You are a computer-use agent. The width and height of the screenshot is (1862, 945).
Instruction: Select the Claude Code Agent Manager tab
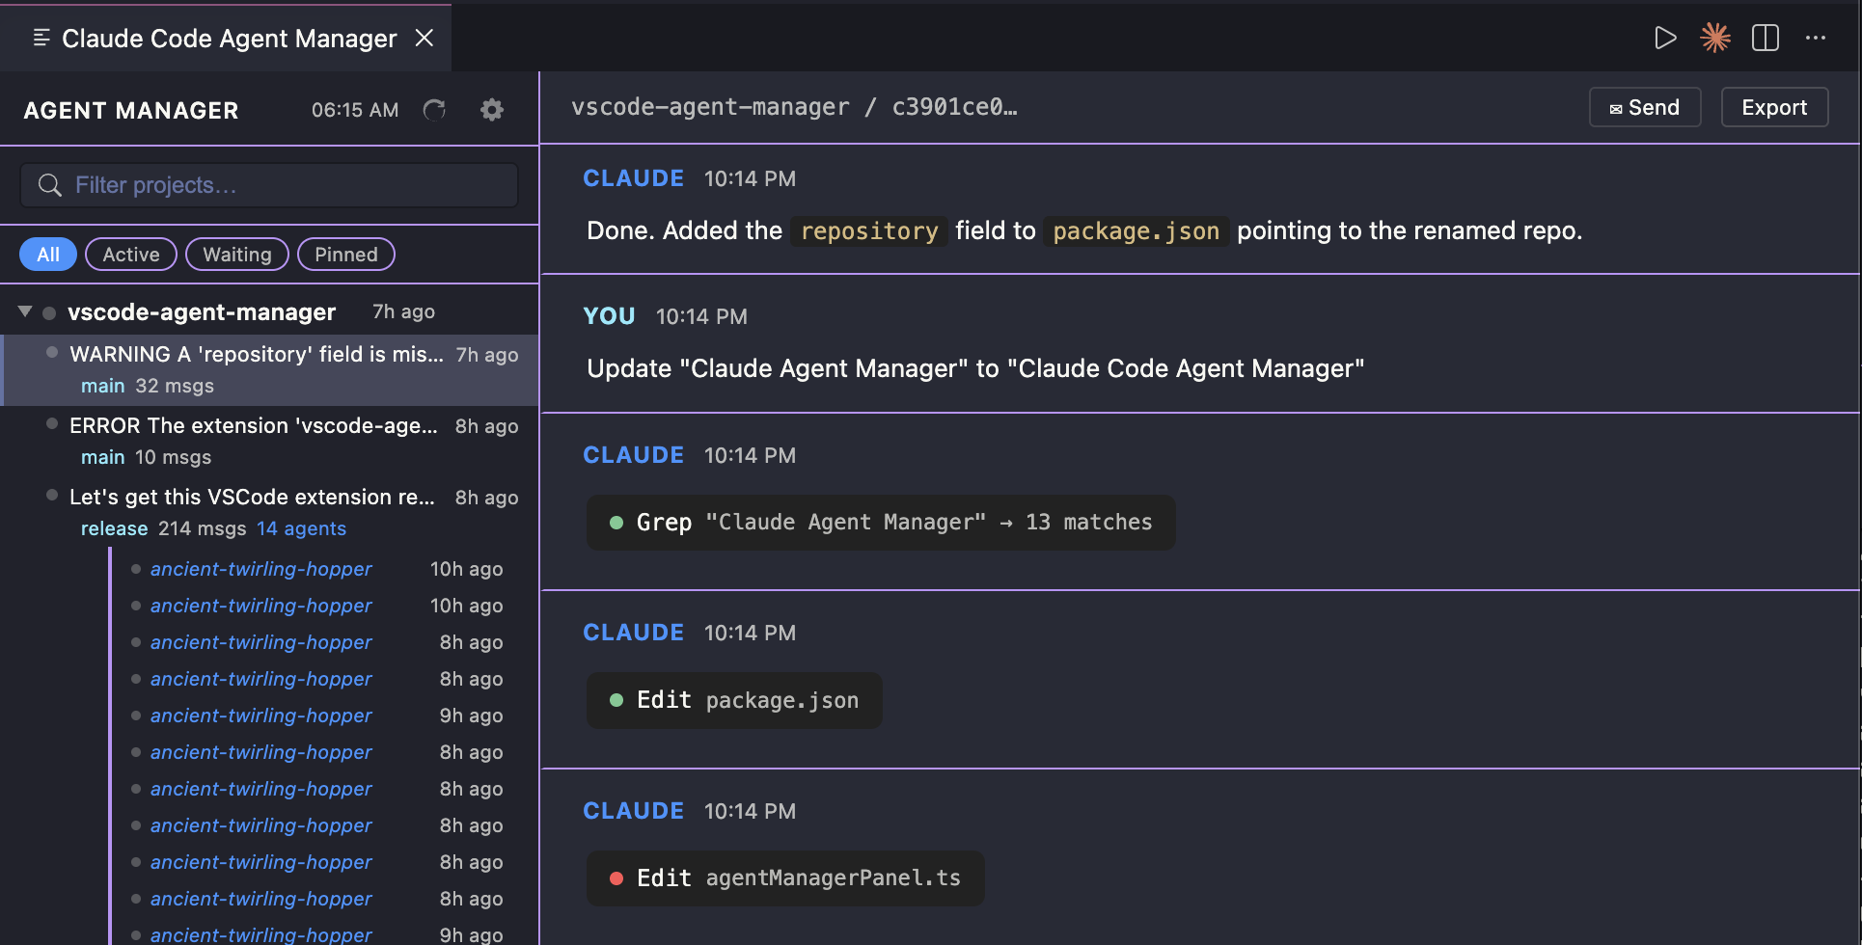pos(226,38)
